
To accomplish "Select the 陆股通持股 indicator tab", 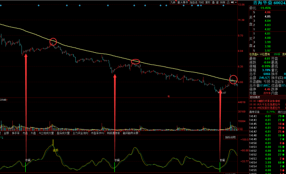I will [113, 133].
